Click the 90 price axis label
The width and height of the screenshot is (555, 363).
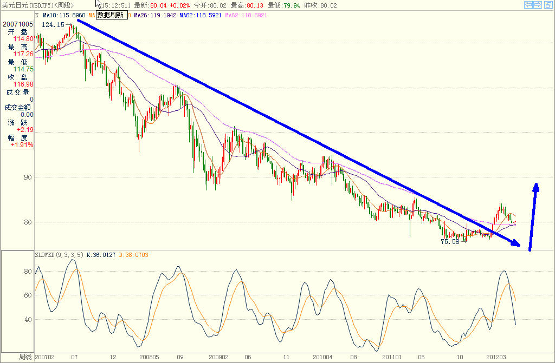[x=28, y=177]
